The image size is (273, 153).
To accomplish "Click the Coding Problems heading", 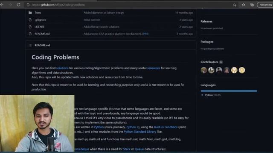I will (55, 57).
